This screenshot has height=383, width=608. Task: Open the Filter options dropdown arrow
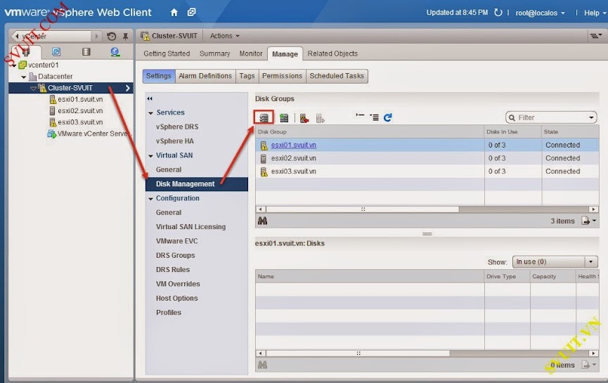click(591, 117)
